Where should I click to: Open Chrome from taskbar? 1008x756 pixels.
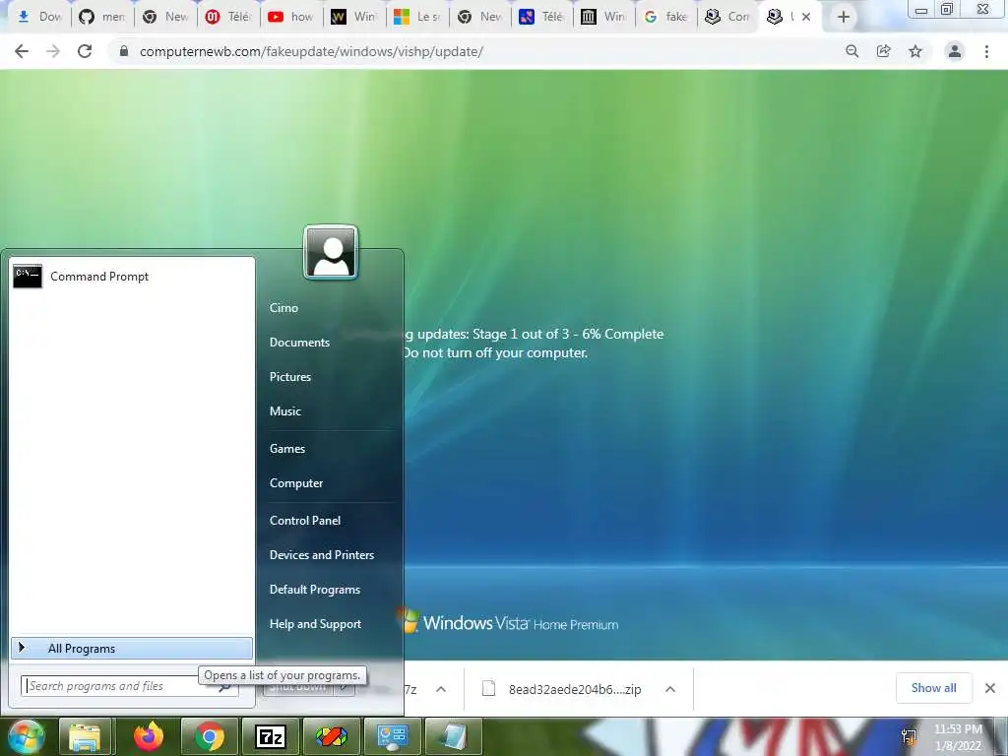tap(209, 736)
